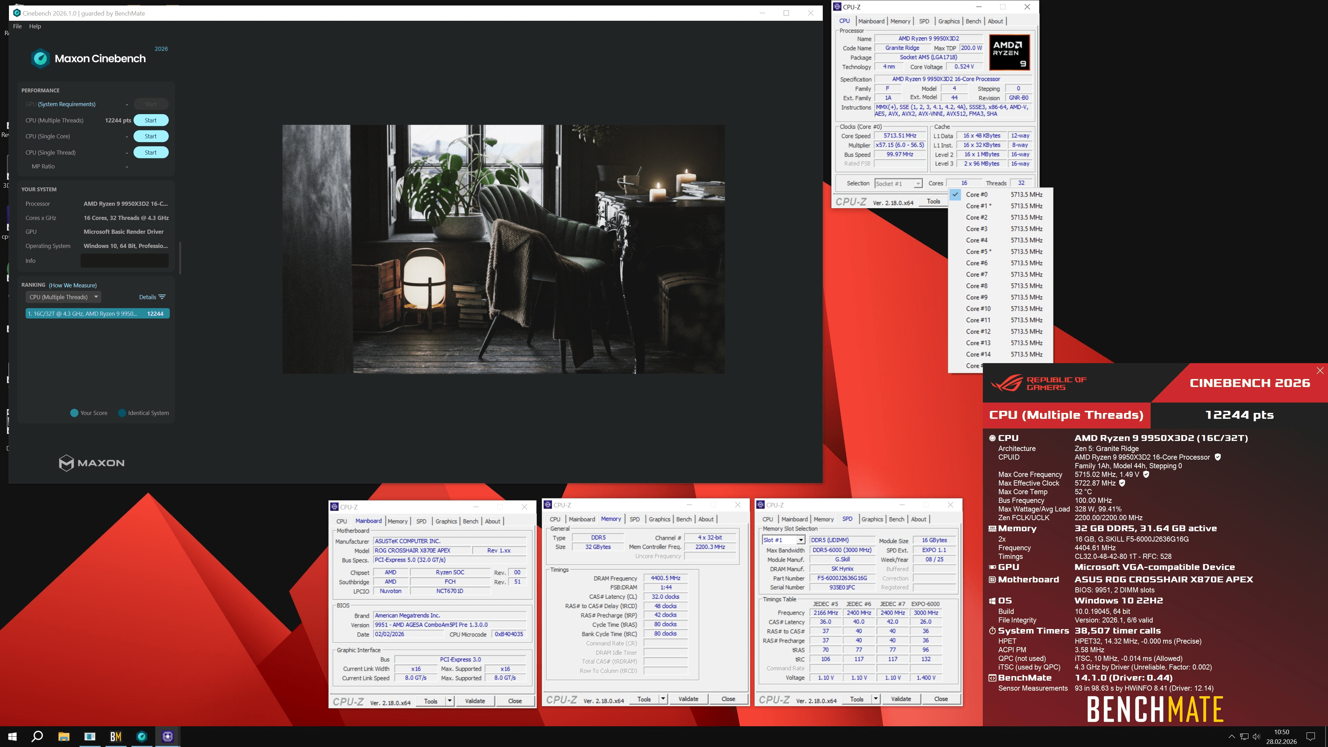Screen dimensions: 1328x747
Task: Click title bar icon of CPU-Z Mainboard window
Action: (334, 507)
